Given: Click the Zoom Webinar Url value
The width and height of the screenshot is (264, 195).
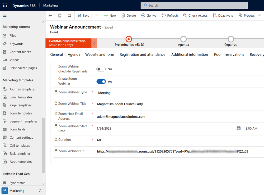Looking at the screenshot, I should (173, 152).
